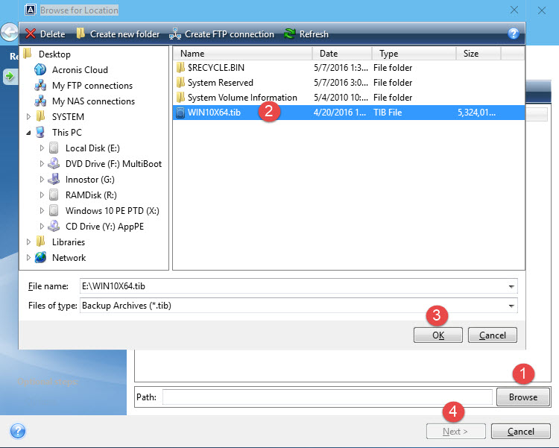
Task: Click the Browse button in wizard
Action: click(x=523, y=397)
